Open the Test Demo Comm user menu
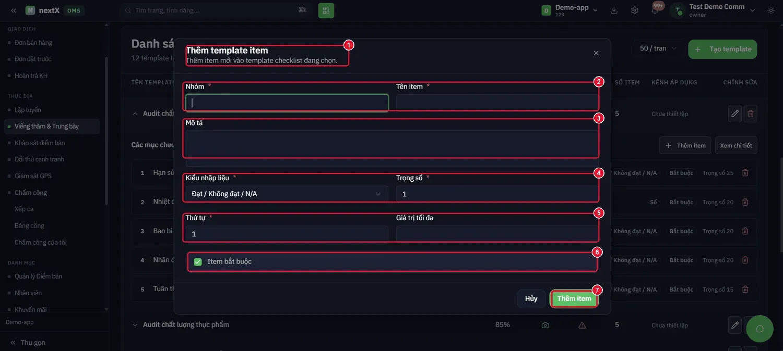This screenshot has height=351, width=783. tap(713, 10)
